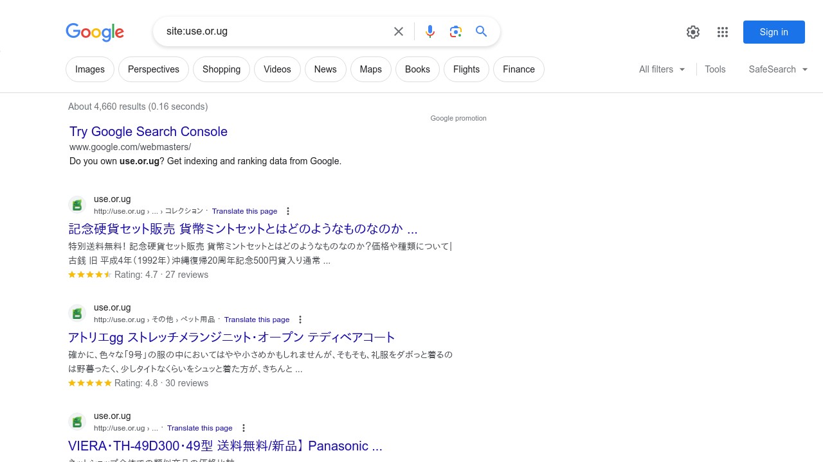
Task: Click the Google logo
Action: (95, 31)
